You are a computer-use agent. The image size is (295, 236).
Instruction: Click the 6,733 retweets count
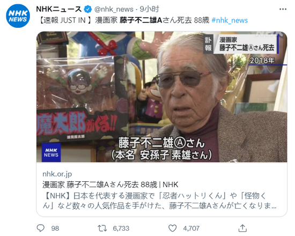121,228
